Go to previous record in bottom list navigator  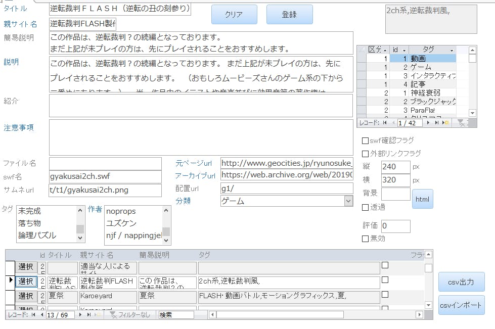tap(41, 315)
